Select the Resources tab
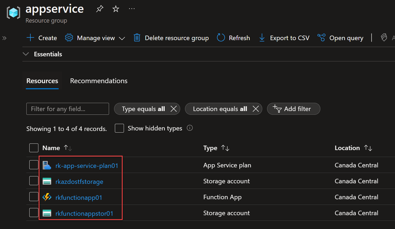Image resolution: width=395 pixels, height=229 pixels. coord(42,81)
